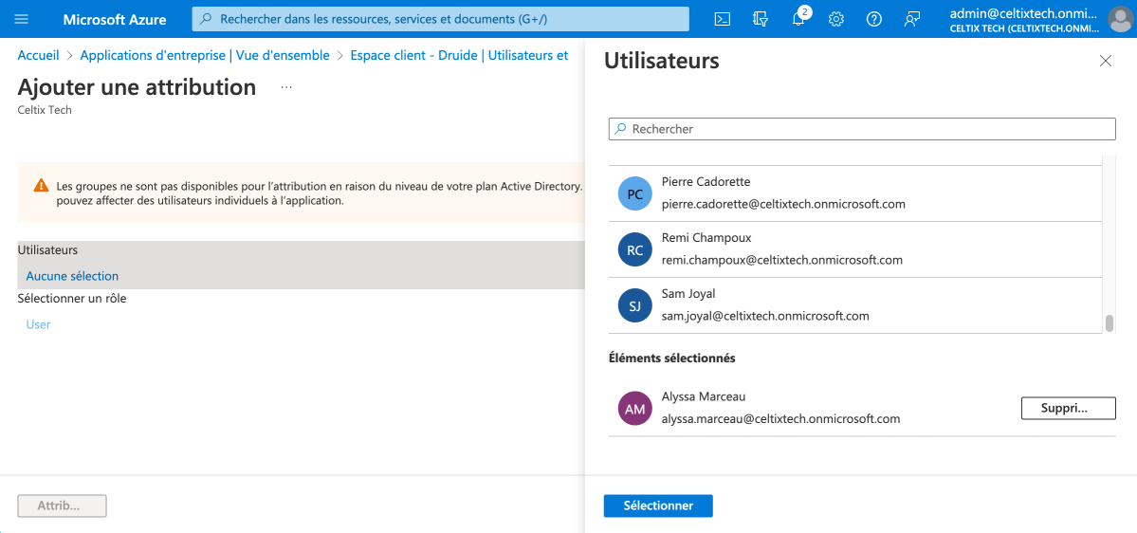This screenshot has width=1137, height=533.
Task: Click the admin account avatar
Action: (1118, 19)
